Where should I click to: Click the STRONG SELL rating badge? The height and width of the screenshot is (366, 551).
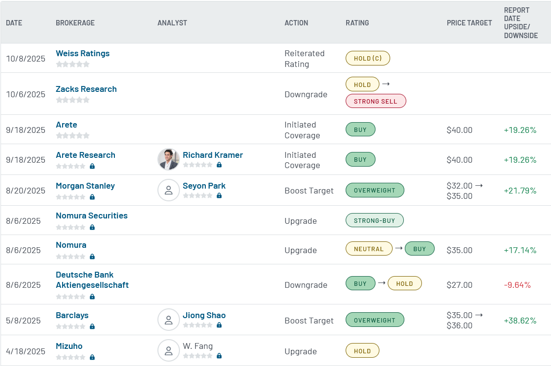coord(375,101)
